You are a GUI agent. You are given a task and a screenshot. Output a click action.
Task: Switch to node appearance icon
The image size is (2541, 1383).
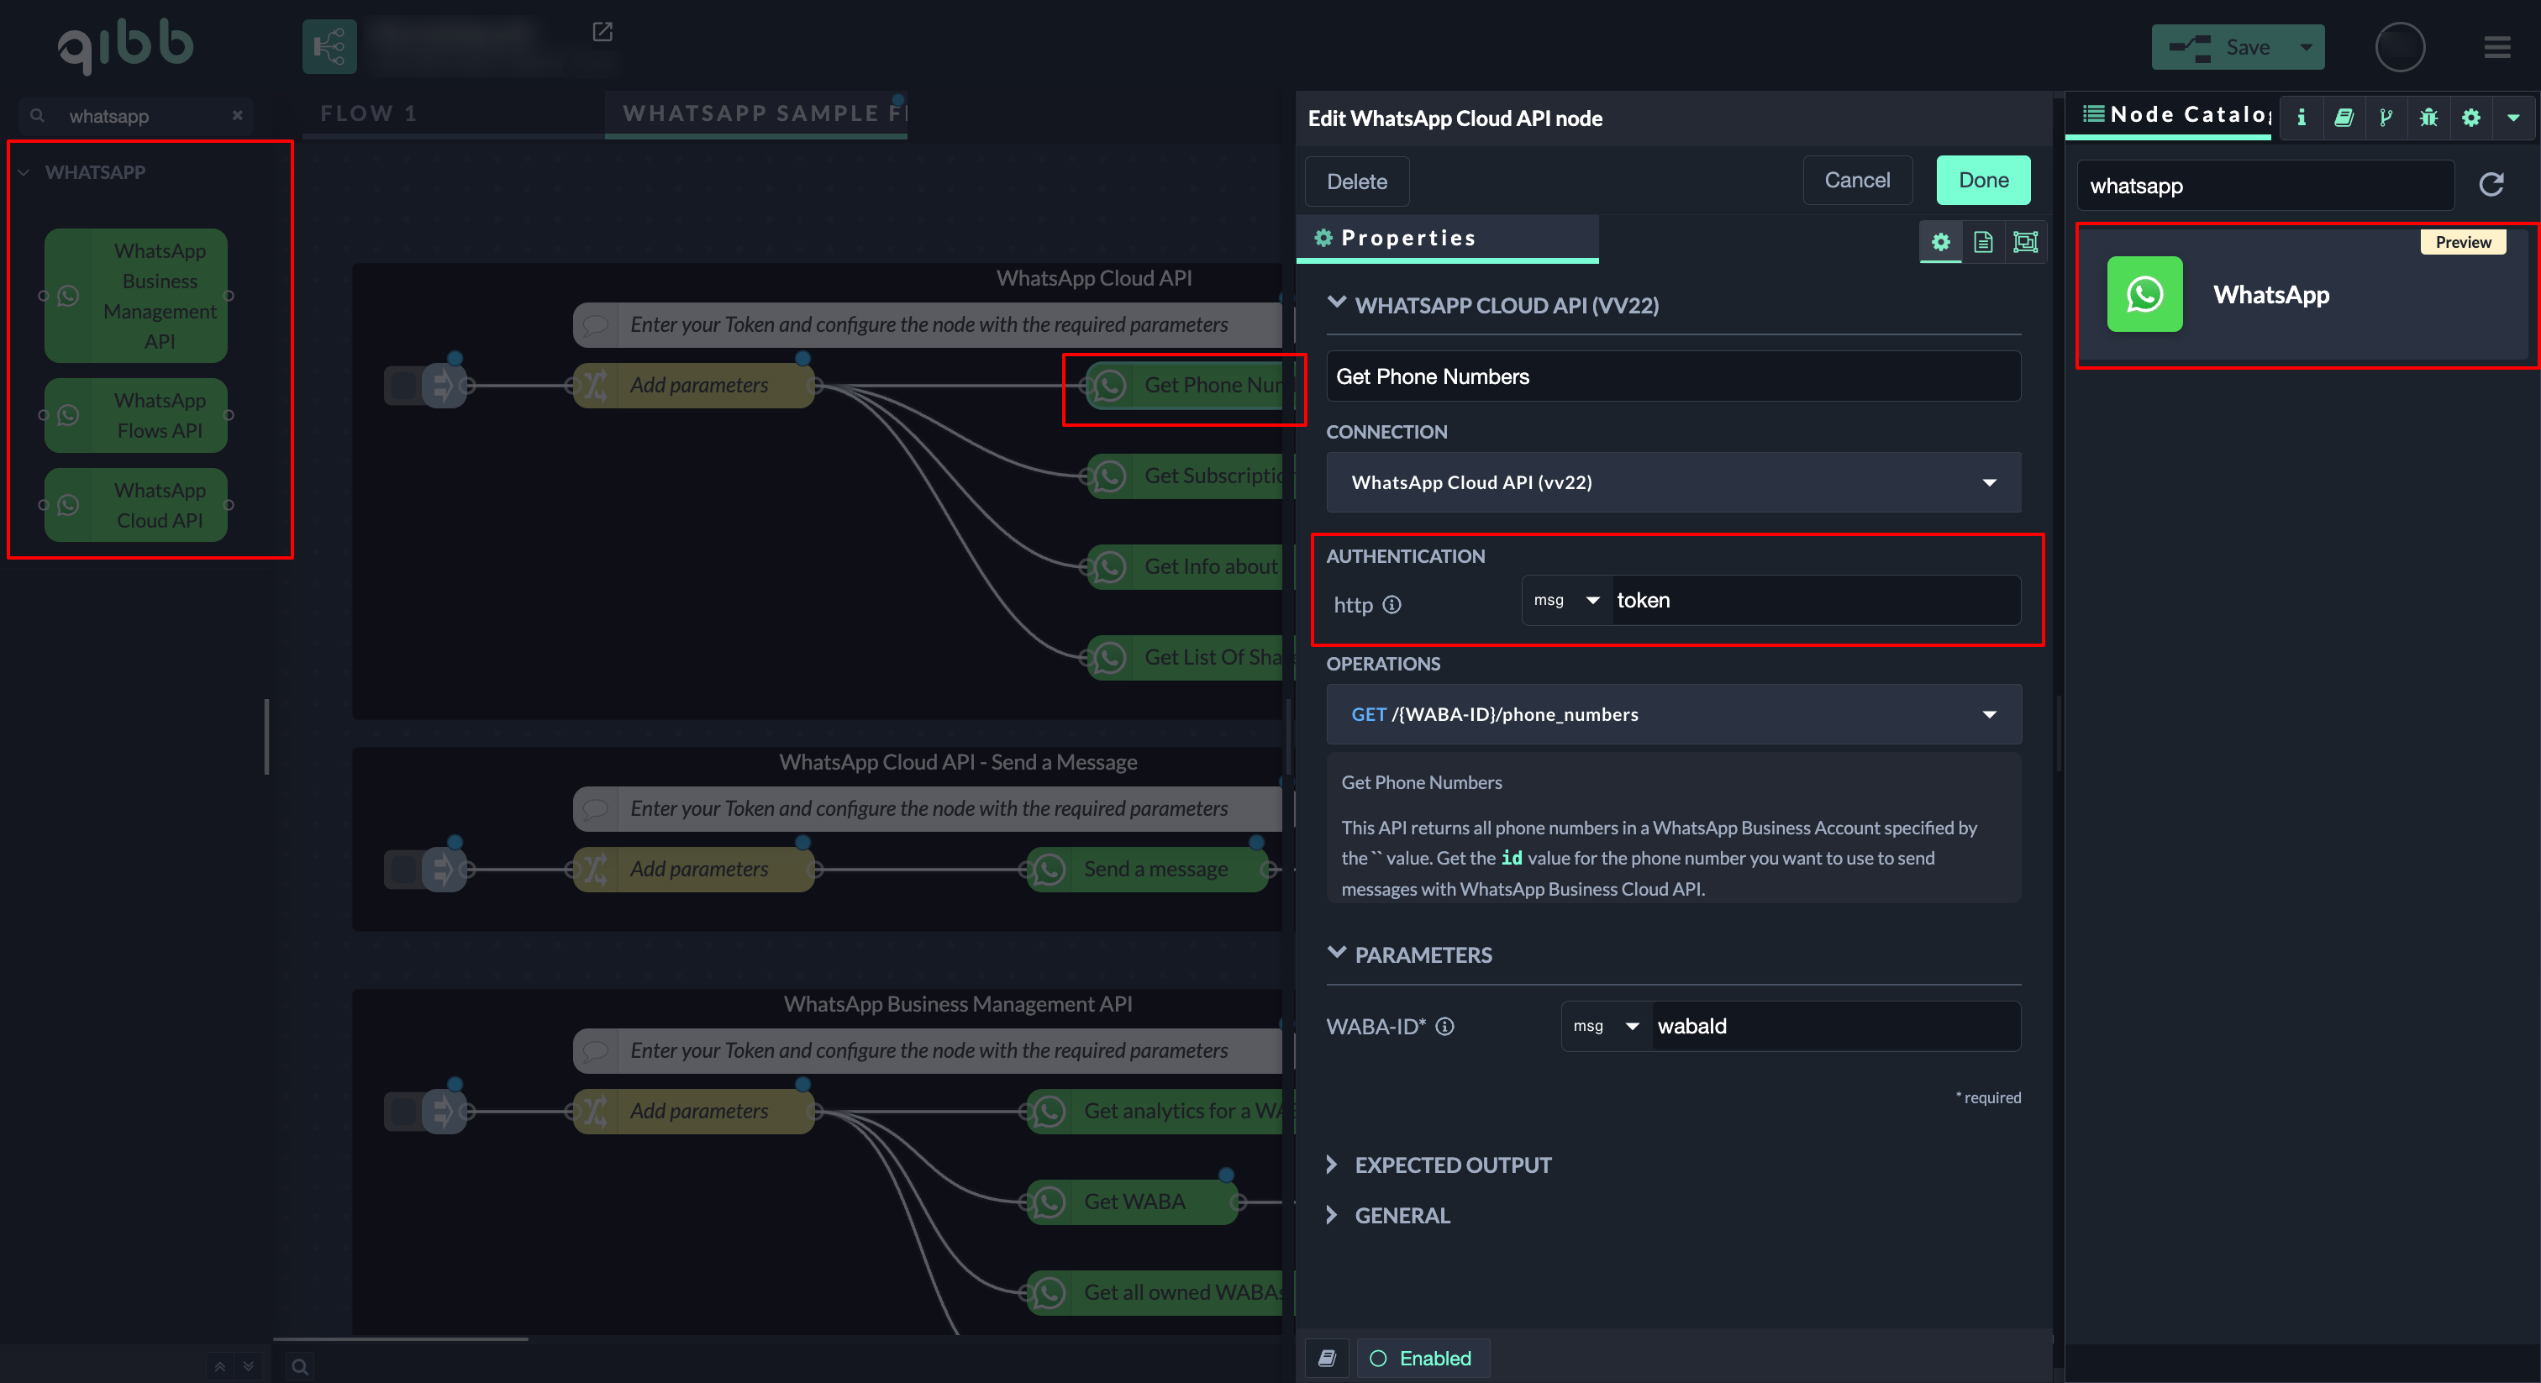pos(2024,242)
